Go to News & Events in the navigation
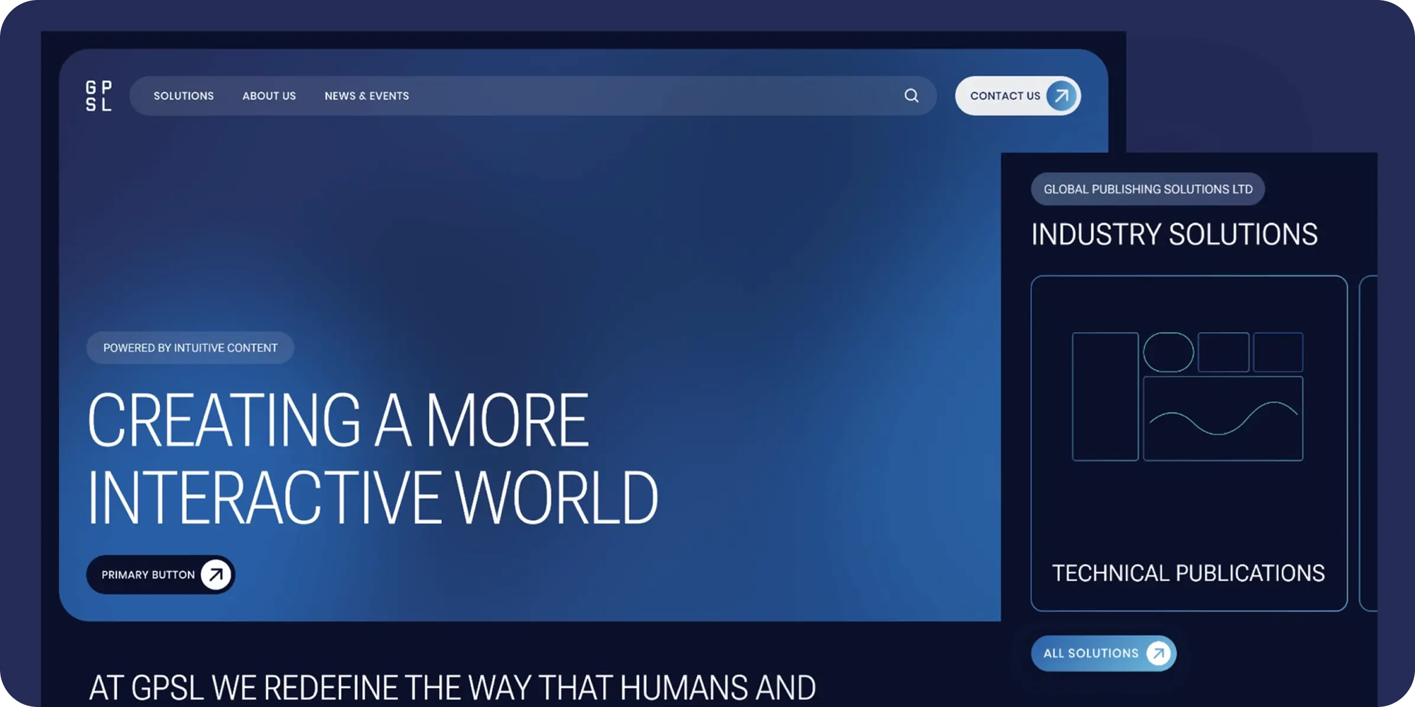This screenshot has width=1415, height=707. pyautogui.click(x=366, y=96)
